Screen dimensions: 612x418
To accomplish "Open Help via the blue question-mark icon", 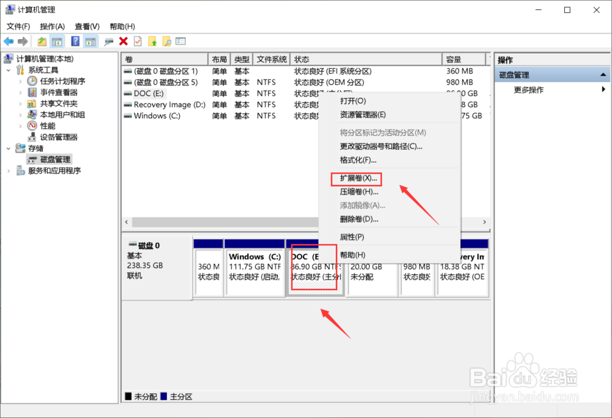I will pyautogui.click(x=75, y=42).
